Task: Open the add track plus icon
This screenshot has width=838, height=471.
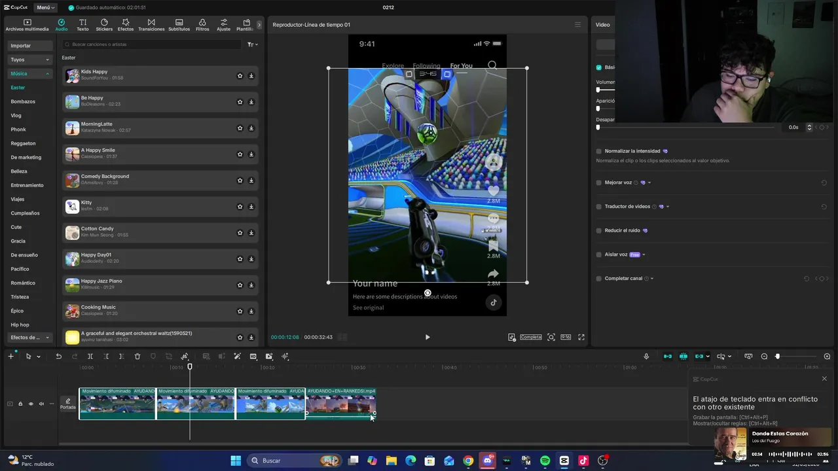Action: (10, 357)
